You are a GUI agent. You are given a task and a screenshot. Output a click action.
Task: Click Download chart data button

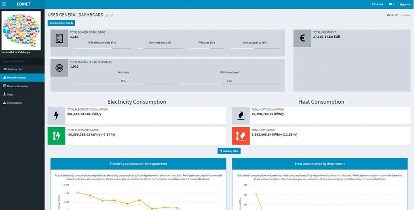point(61,23)
